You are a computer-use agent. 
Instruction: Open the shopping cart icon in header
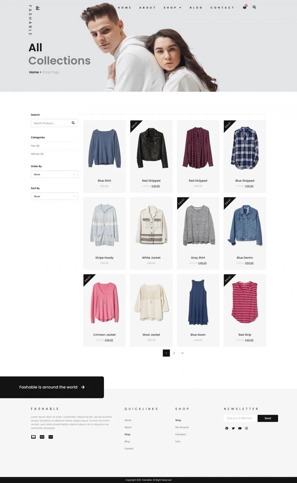click(x=245, y=7)
